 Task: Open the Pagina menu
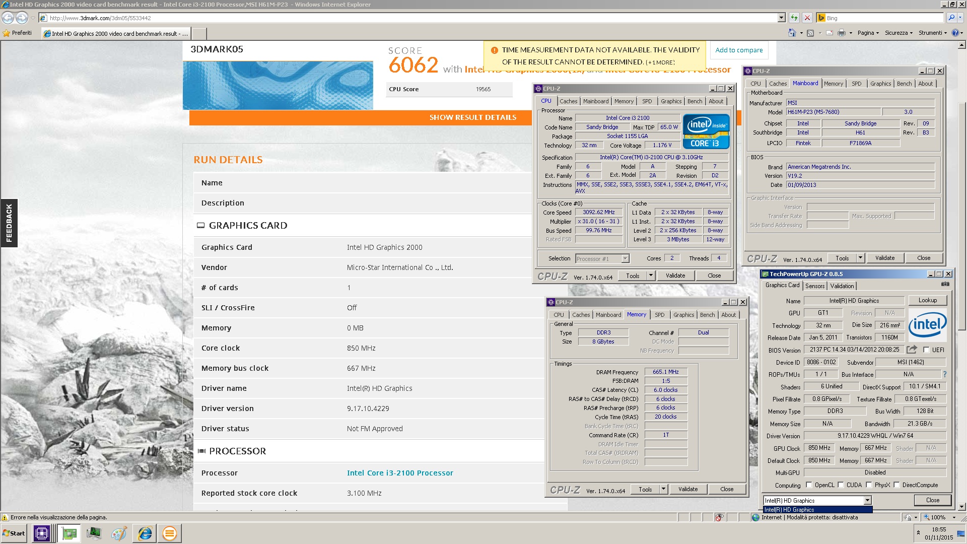tap(868, 33)
